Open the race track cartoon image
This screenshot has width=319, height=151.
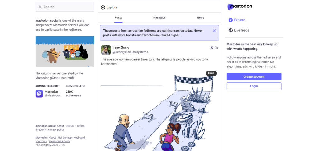(159, 110)
